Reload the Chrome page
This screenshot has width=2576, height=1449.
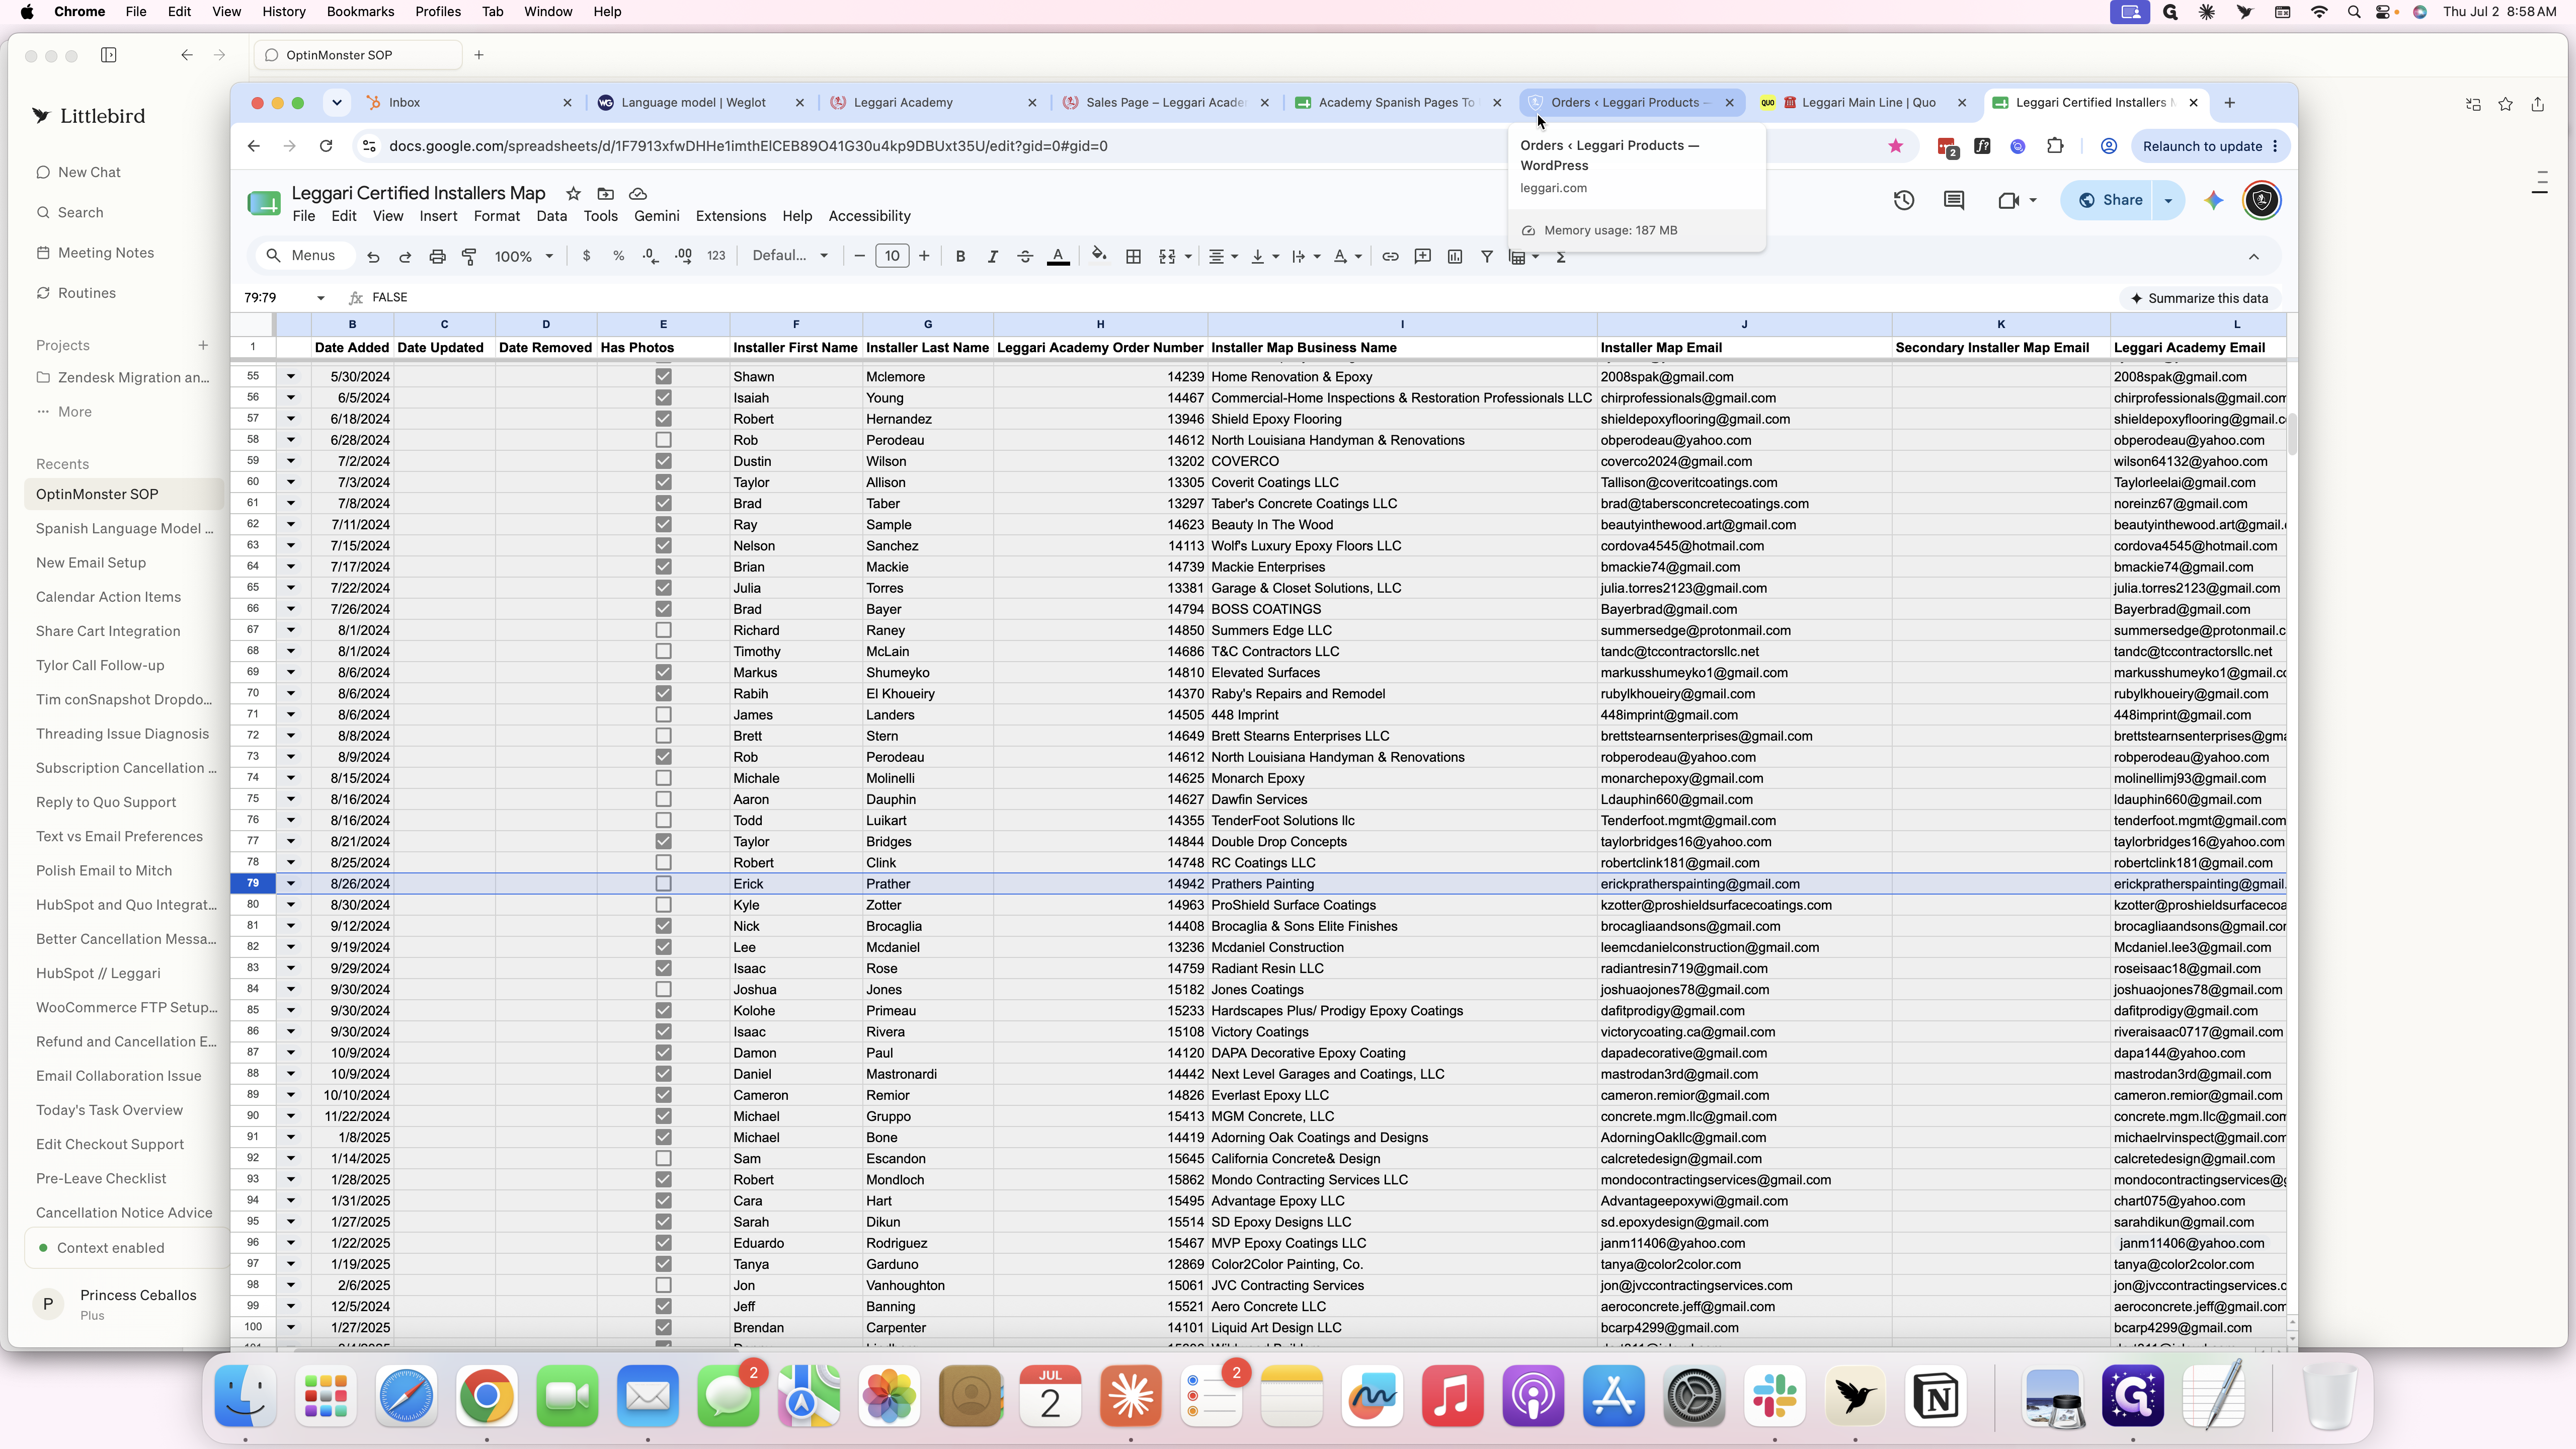(326, 146)
